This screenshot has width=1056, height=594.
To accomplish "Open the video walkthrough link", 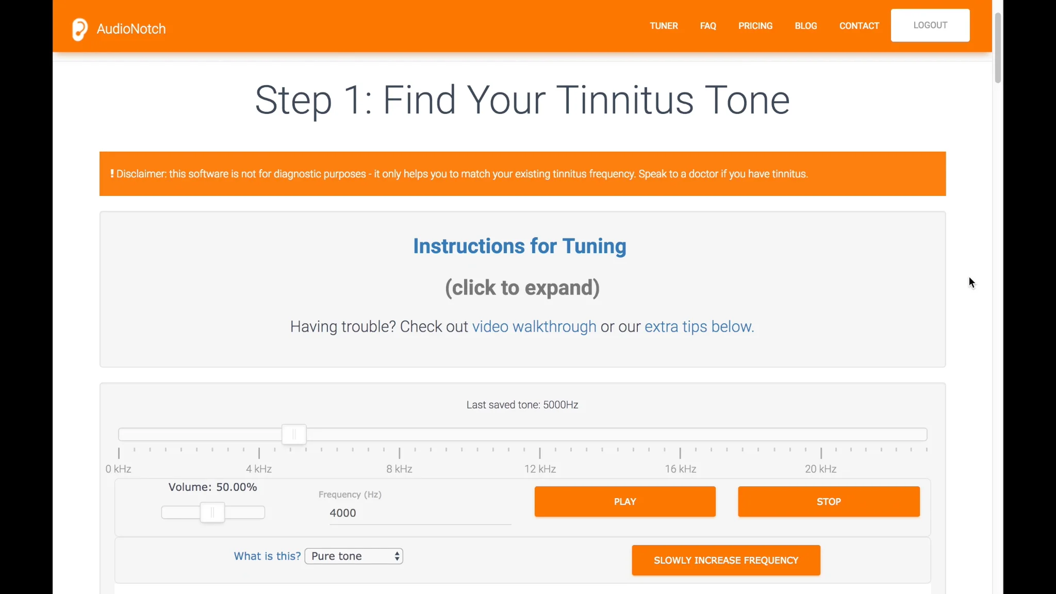I will [534, 327].
